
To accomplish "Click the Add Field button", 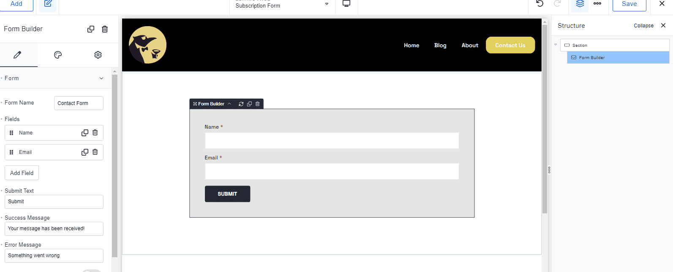I will [x=22, y=173].
